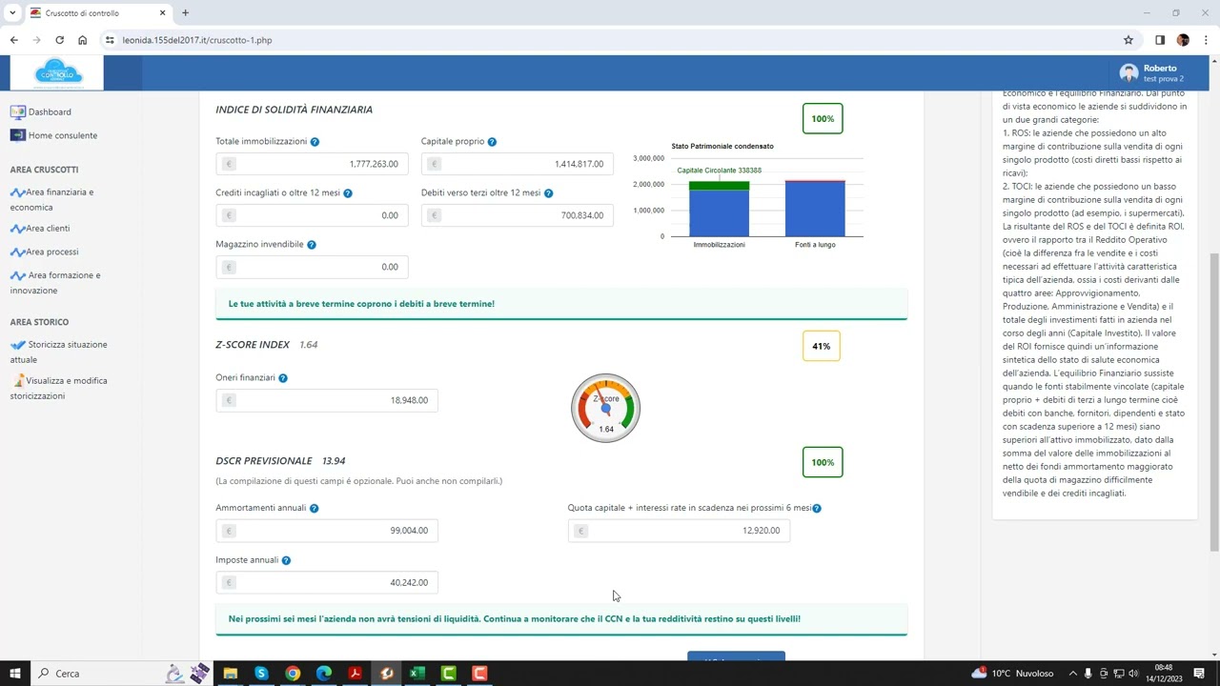Click help icon next to Magazzino invendibile
1220x686 pixels.
click(x=312, y=245)
